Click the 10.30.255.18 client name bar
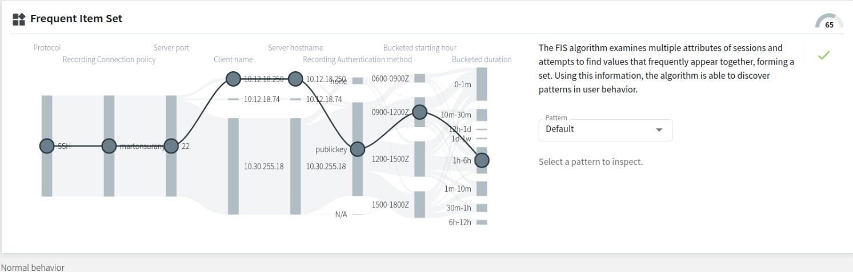Screen dimensions: 853x272 tap(233, 167)
